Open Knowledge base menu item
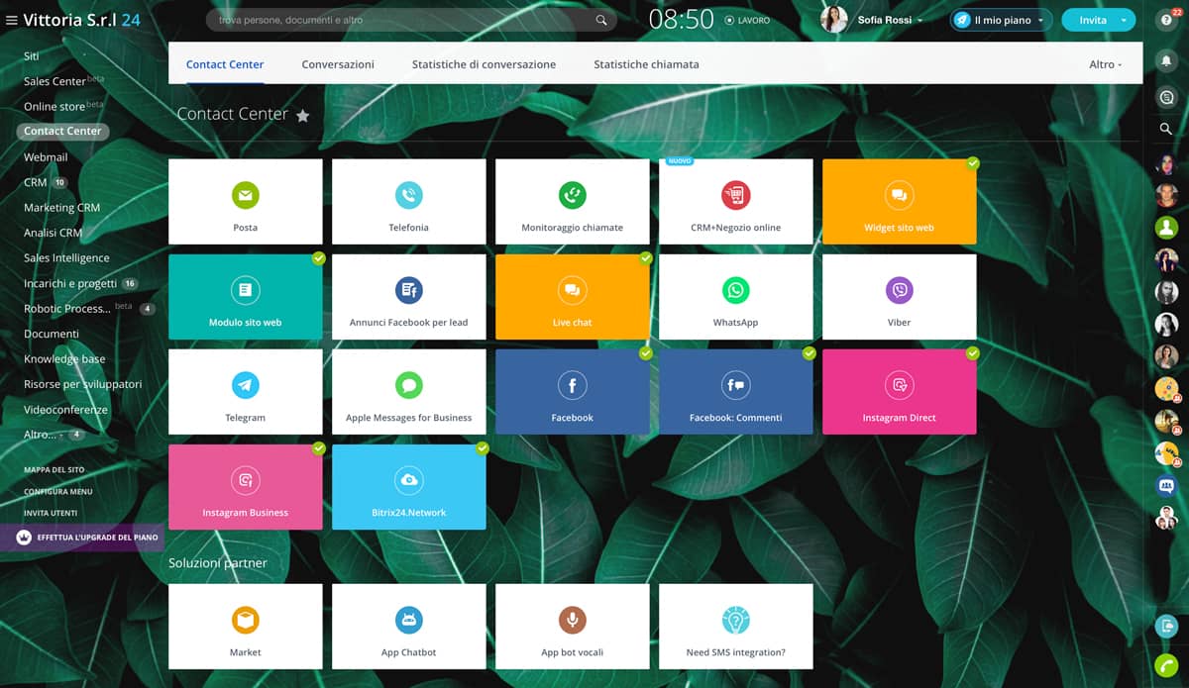1189x688 pixels. [64, 359]
